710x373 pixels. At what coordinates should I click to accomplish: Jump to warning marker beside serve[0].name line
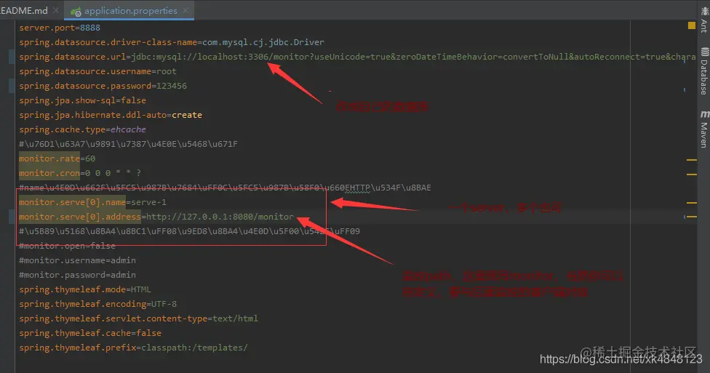click(691, 203)
